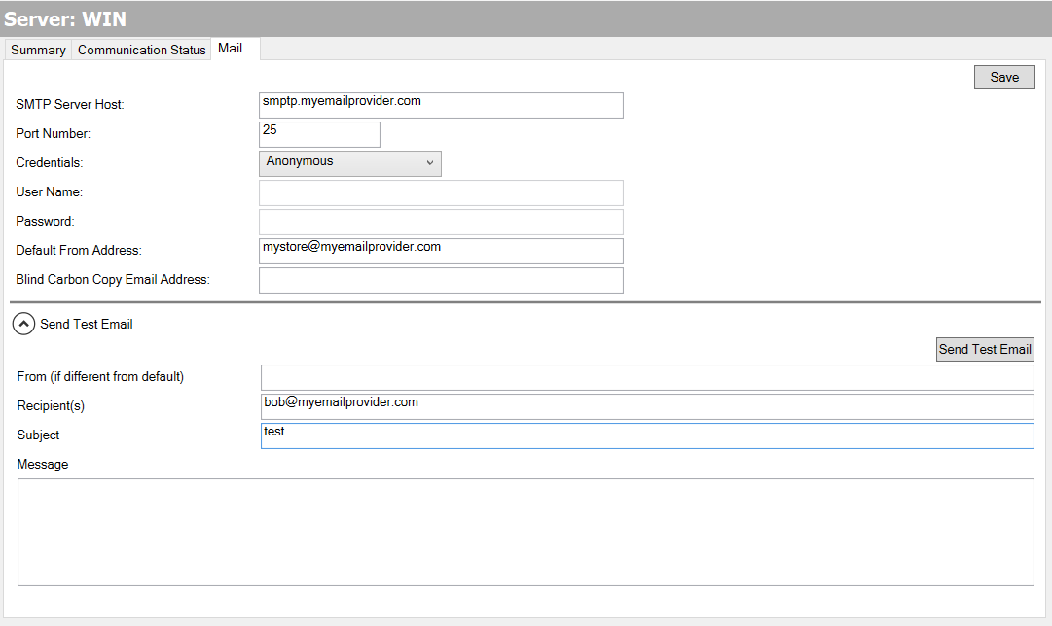The height and width of the screenshot is (626, 1052).
Task: Click the Send Test Email section heading text
Action: point(87,325)
